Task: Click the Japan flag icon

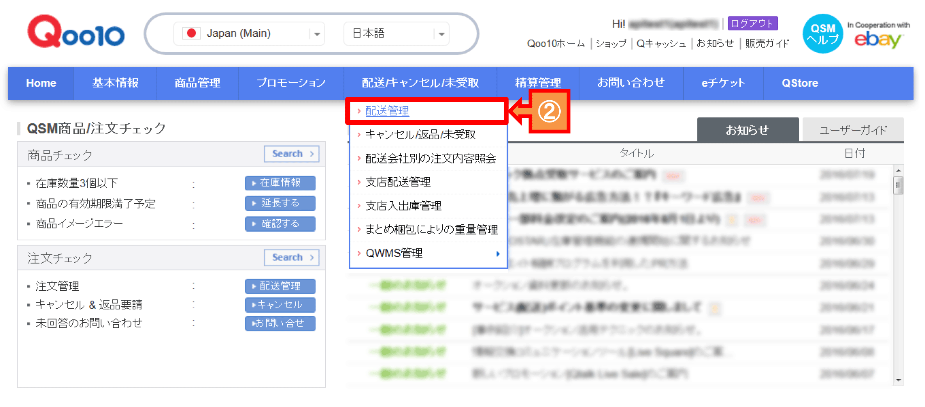Action: (x=191, y=34)
